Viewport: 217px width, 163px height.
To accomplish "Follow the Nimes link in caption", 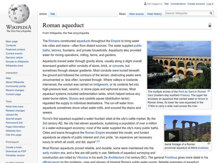I will point(201,99).
